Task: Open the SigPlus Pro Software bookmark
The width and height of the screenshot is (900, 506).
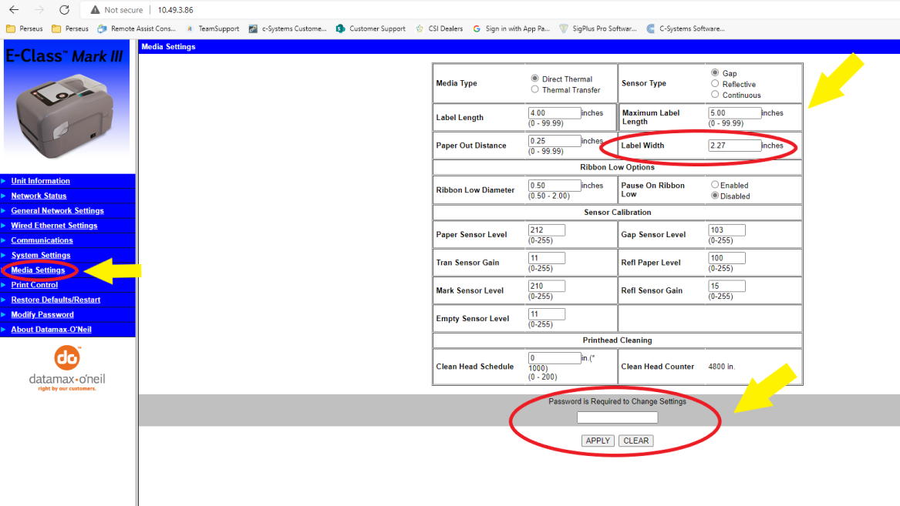Action: pyautogui.click(x=598, y=28)
